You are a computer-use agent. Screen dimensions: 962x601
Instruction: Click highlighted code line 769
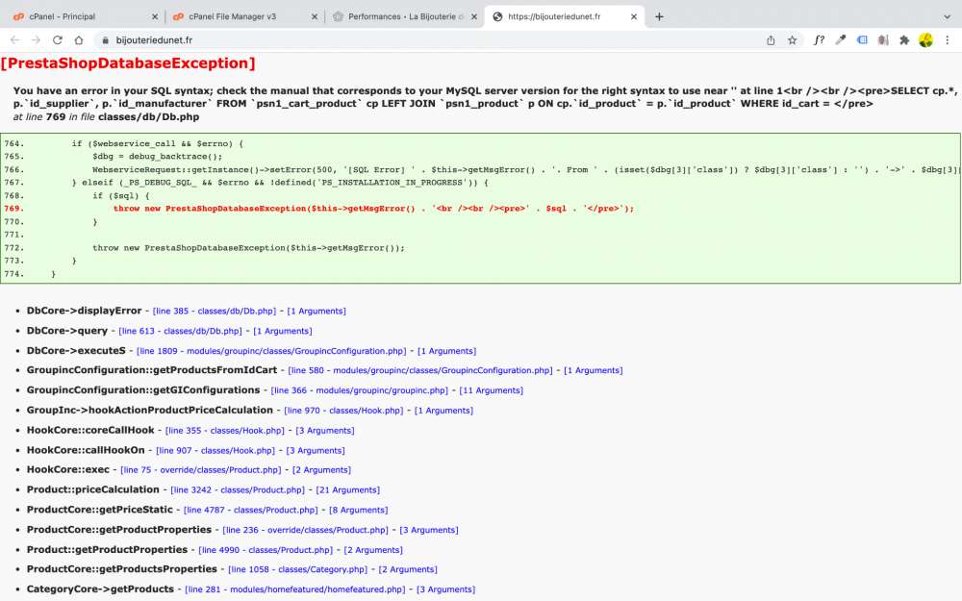click(373, 209)
